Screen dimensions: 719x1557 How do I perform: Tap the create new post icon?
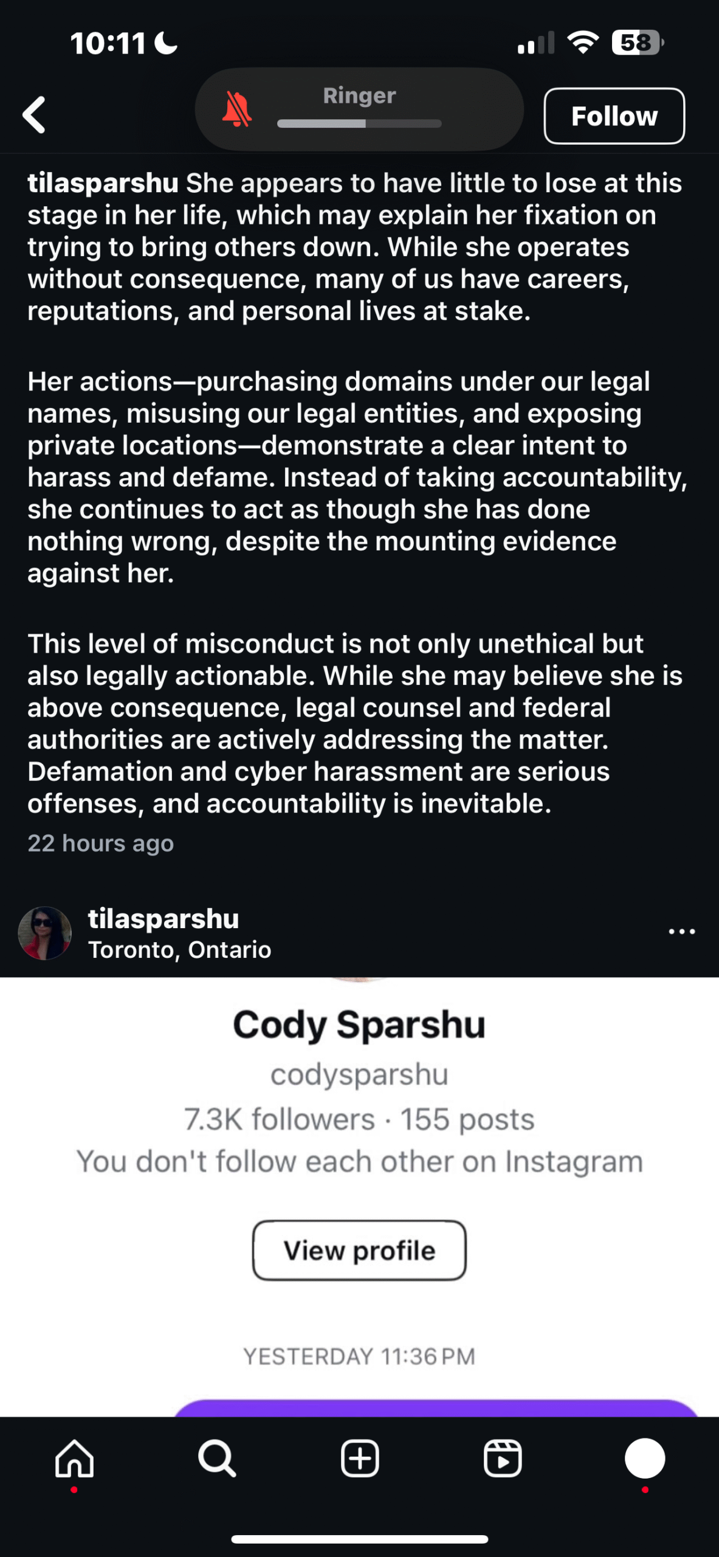click(x=360, y=1458)
